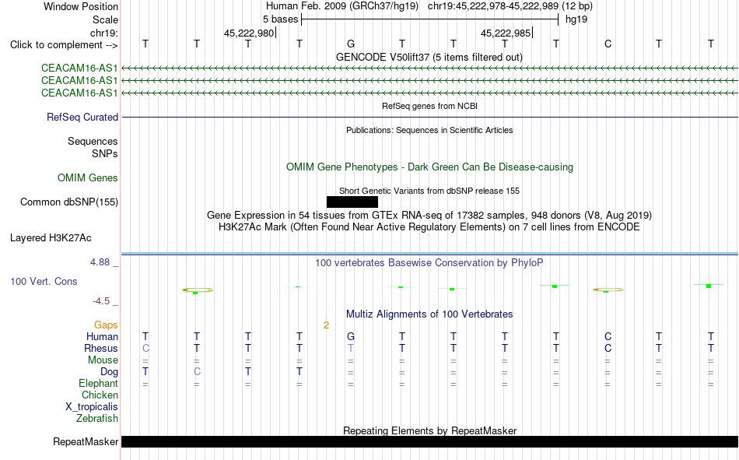The width and height of the screenshot is (739, 460).
Task: Click the Gaps row label
Action: pos(106,325)
